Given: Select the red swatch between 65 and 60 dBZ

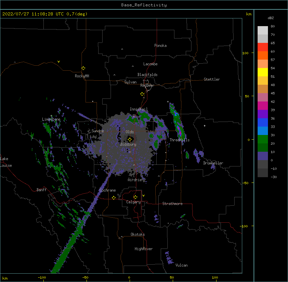Looking at the screenshot, I should click(263, 47).
